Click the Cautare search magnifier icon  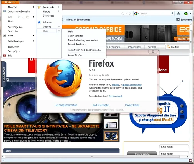[169, 47]
